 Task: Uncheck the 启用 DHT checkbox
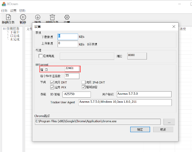[52, 82]
